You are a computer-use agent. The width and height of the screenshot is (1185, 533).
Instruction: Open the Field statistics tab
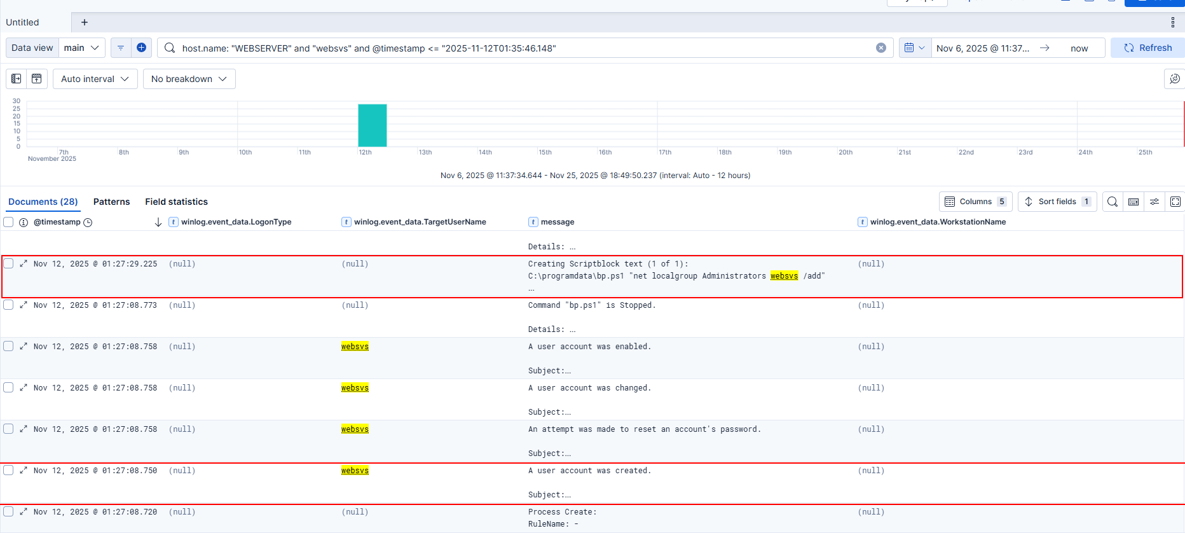[176, 202]
